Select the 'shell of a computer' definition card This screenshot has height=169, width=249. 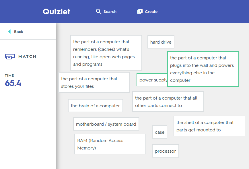pos(209,126)
